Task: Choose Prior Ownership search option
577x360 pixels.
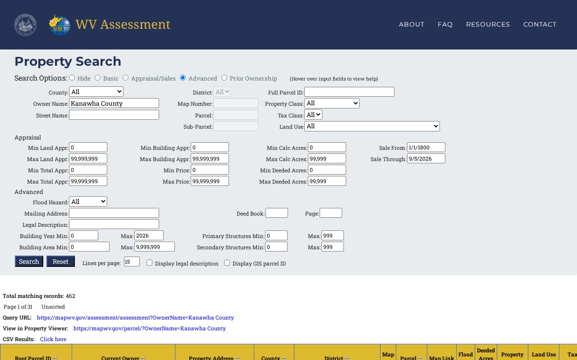Action: 224,78
